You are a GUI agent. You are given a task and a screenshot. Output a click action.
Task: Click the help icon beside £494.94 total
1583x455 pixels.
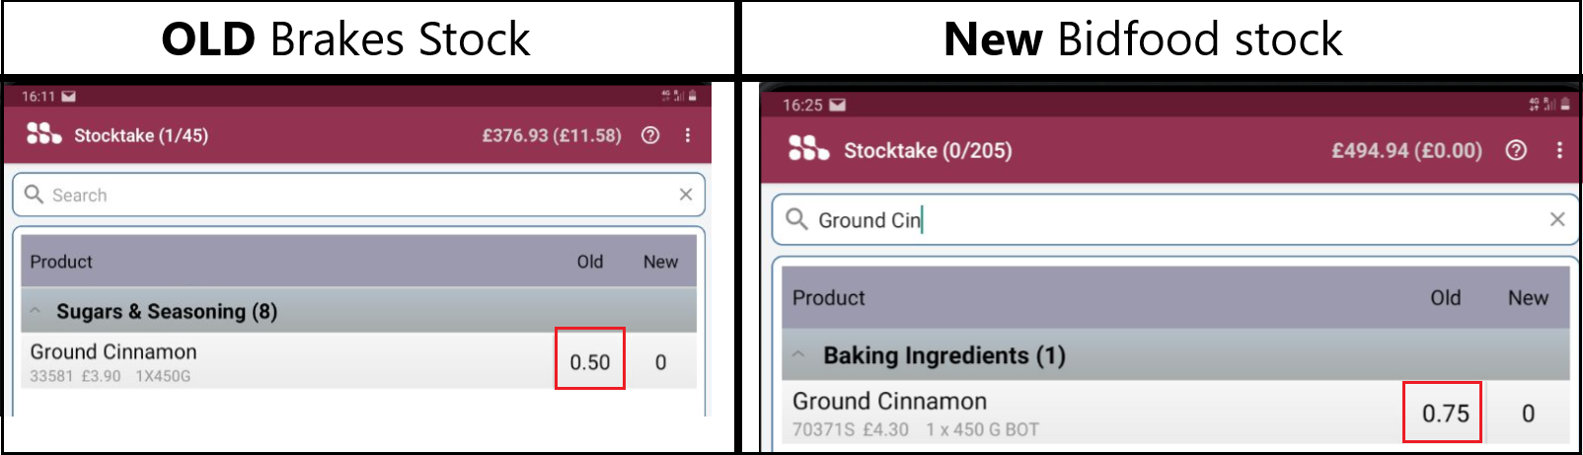(1516, 150)
